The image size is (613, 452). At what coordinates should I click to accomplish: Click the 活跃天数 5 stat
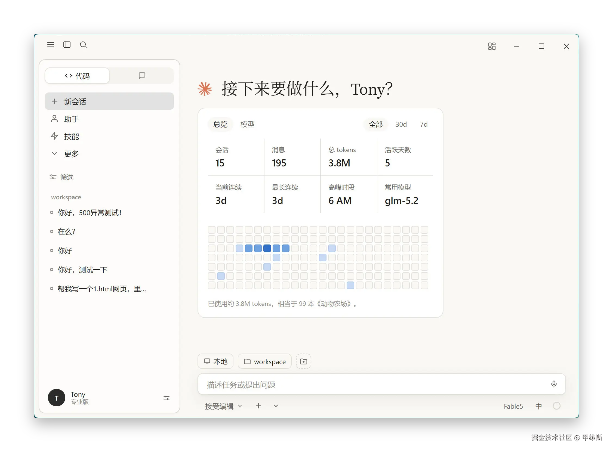tap(405, 157)
